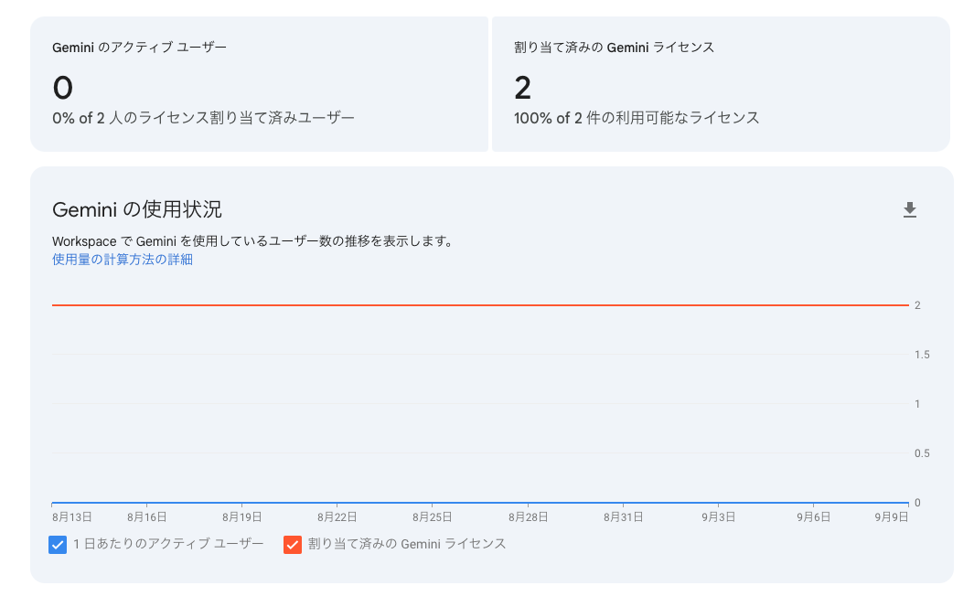This screenshot has height=596, width=974.
Task: Click the 9月9日 date label
Action: (892, 516)
